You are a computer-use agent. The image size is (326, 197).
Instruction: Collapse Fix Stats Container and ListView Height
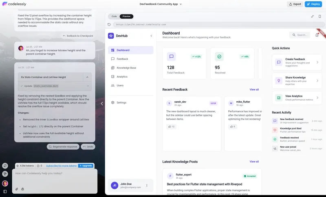[x=87, y=77]
